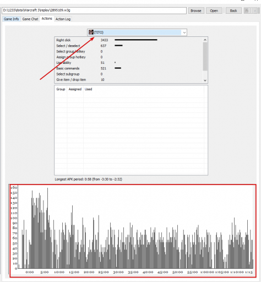Select the 'Select subgroup' row
This screenshot has height=282, width=261.
click(128, 74)
